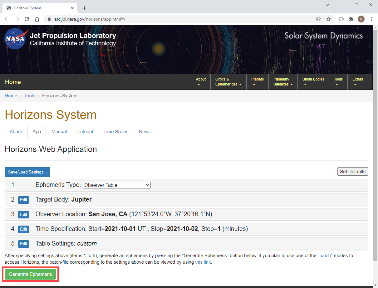The width and height of the screenshot is (378, 288).
Task: Share this page via share icon
Action: (319, 19)
